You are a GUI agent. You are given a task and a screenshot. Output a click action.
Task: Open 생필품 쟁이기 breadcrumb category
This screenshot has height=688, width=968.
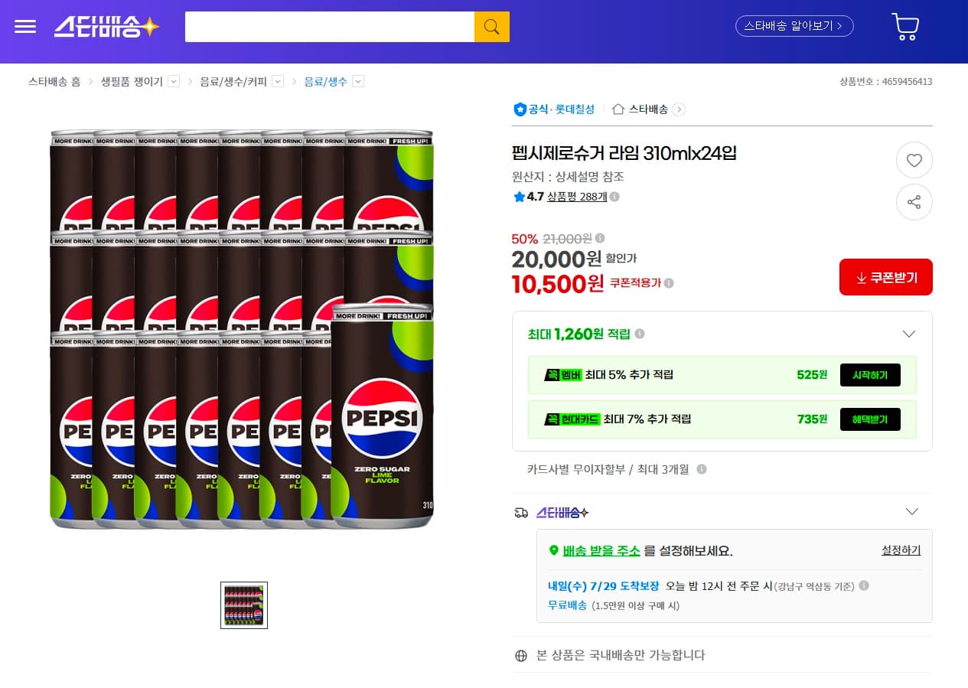[x=132, y=81]
